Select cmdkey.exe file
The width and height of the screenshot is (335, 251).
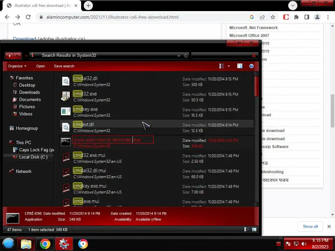(x=157, y=112)
